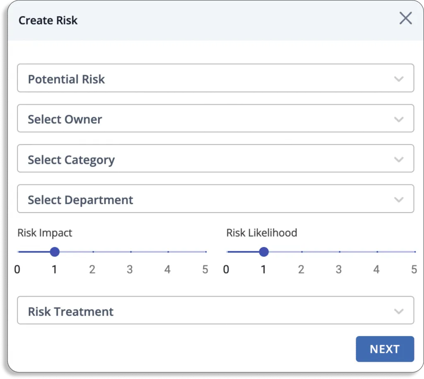
Task: Expand the Risk Treatment dropdown
Action: (x=215, y=311)
